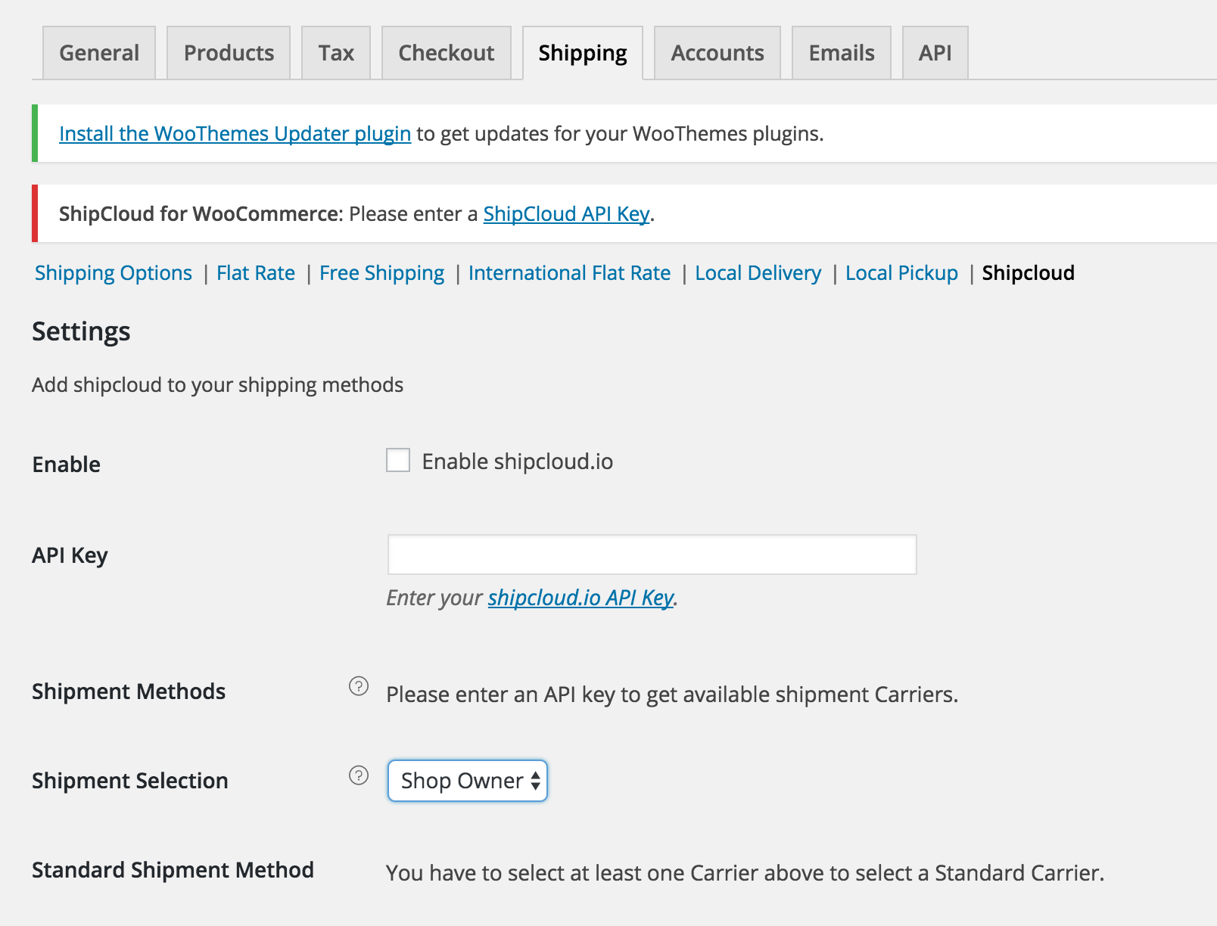Click the Enable row label
1217x926 pixels.
[x=67, y=465]
